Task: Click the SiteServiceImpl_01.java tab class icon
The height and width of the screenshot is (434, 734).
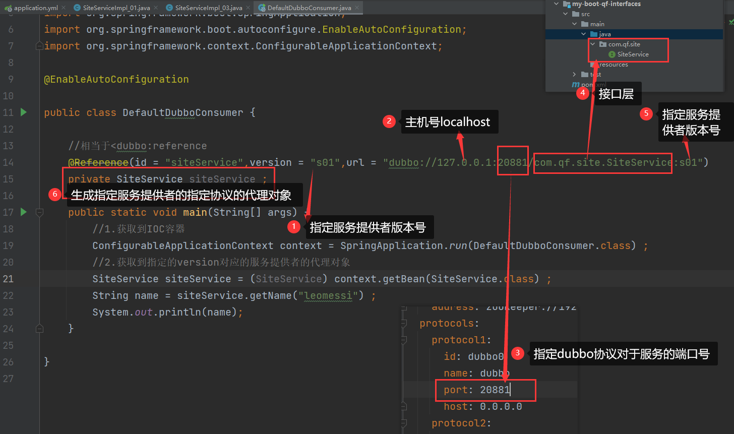Action: (x=77, y=8)
